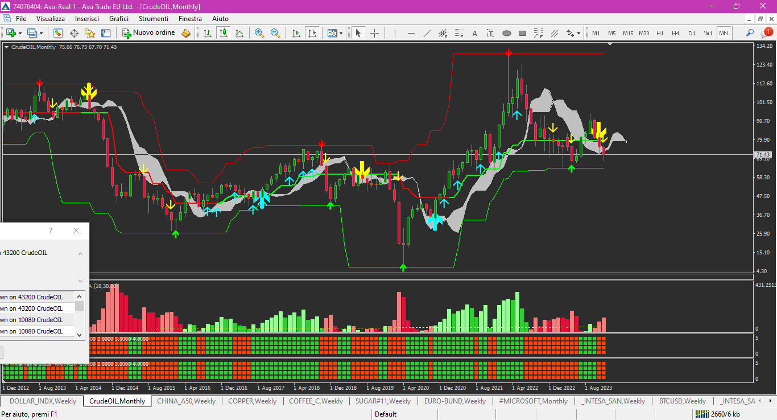Select the text label tool
This screenshot has height=420, width=777.
(x=490, y=33)
